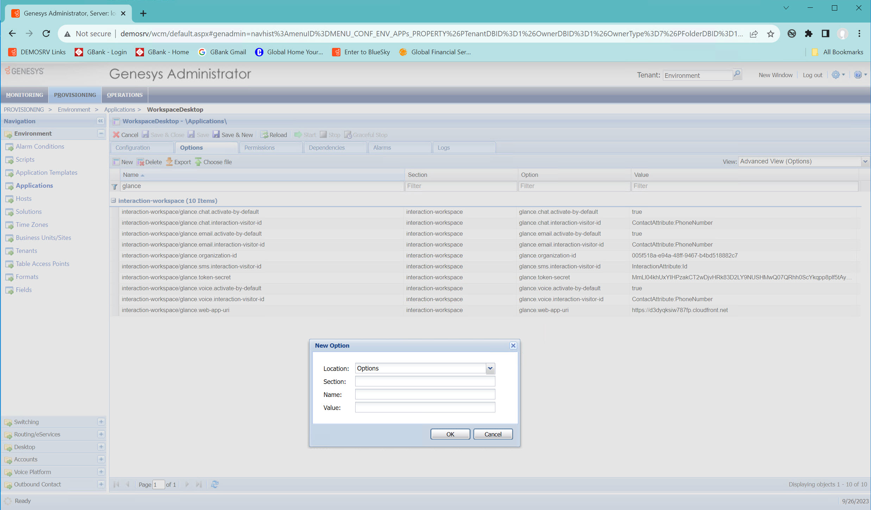
Task: Bookmark this page with star icon
Action: (771, 34)
